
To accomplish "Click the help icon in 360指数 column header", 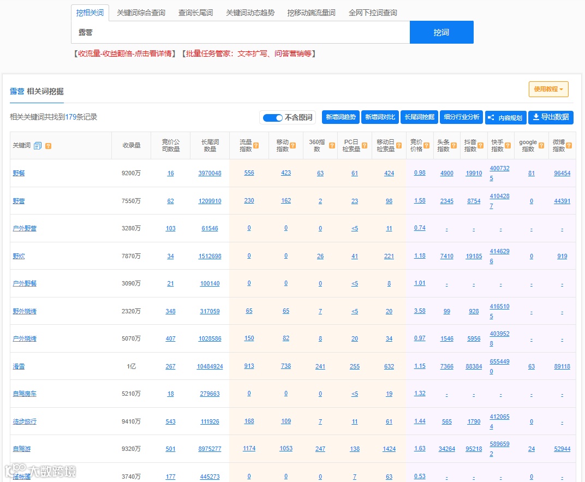I will tap(332, 146).
